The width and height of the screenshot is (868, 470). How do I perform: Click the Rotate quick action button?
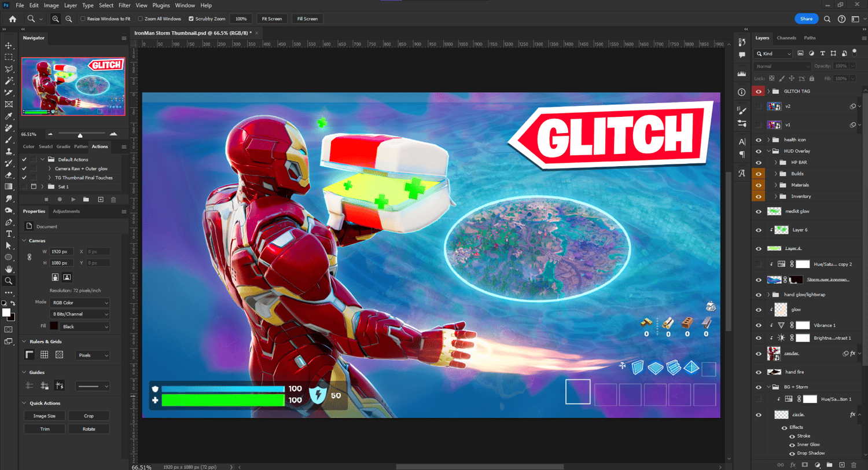coord(89,429)
